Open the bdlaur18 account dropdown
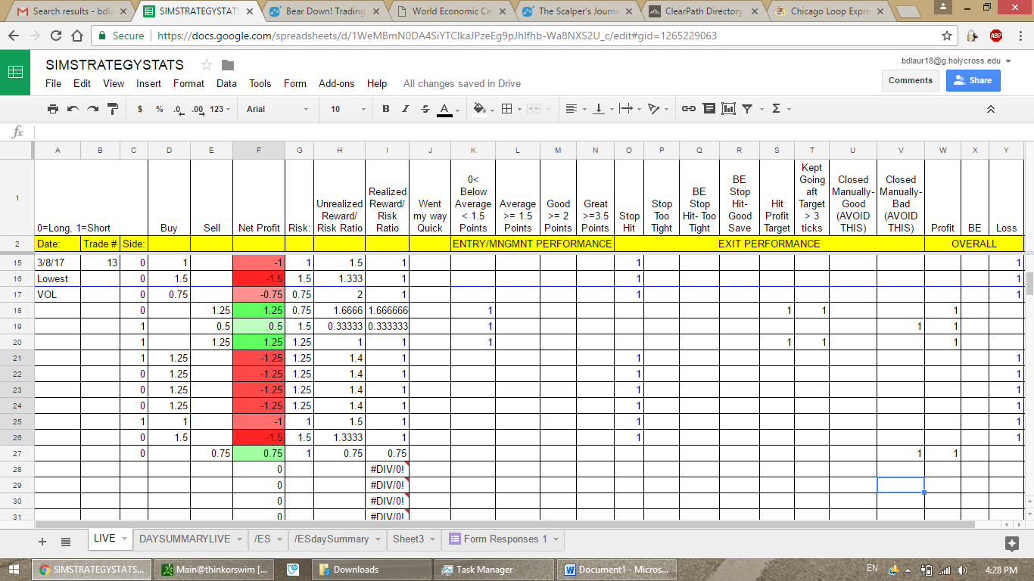Screen dimensions: 1034x581 click(956, 60)
